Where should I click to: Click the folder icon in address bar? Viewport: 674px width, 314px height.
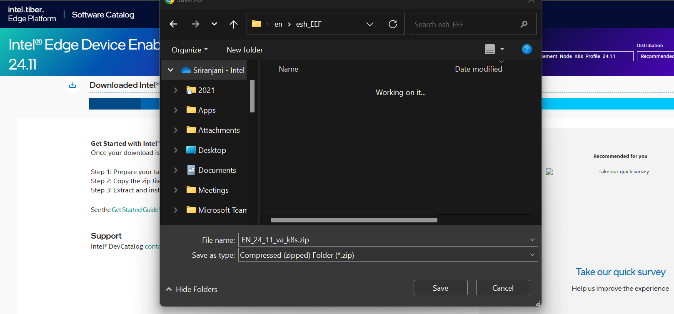(257, 24)
